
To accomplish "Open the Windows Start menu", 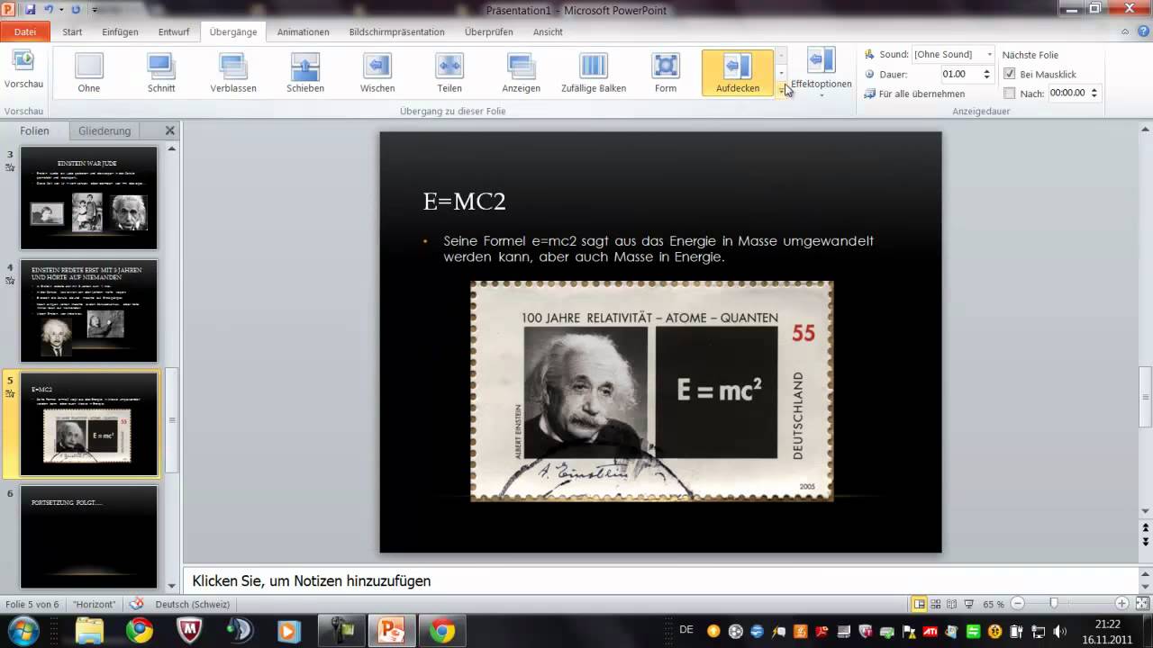I will [x=23, y=630].
